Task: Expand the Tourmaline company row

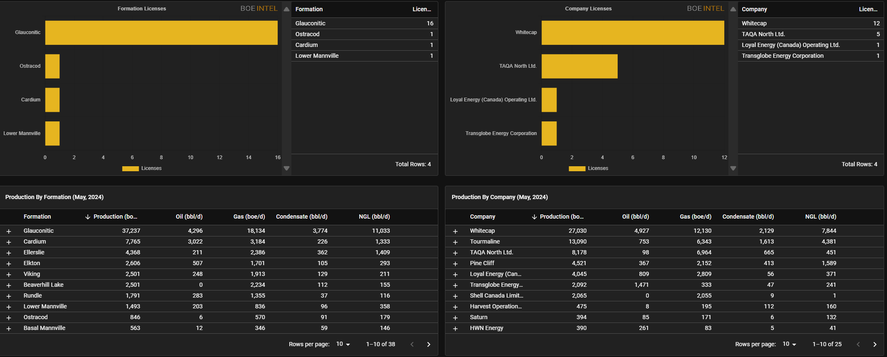Action: pos(455,242)
